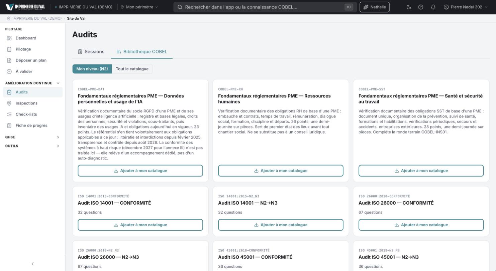Viewport: 496px width, 271px height.
Task: Click the IMPRIMERIE DU VAL (DEMO) breadcrumb
Action: tap(37, 18)
